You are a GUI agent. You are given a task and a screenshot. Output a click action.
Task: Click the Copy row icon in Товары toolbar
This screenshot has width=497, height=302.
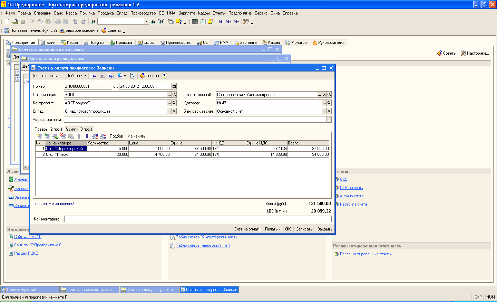(47, 136)
